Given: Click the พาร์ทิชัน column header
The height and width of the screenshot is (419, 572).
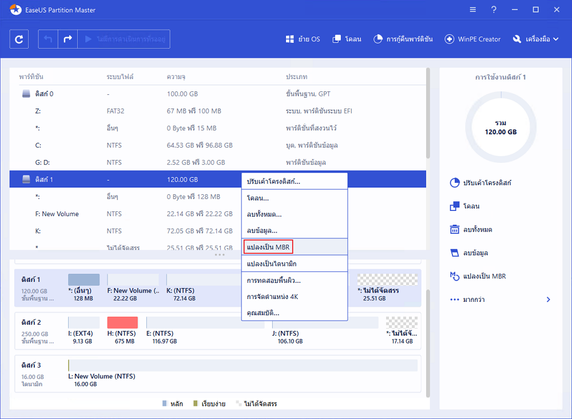Looking at the screenshot, I should [x=31, y=77].
